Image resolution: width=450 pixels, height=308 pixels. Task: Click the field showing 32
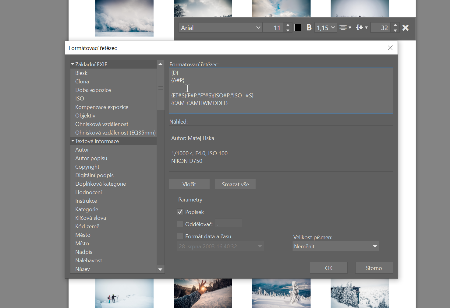coord(381,28)
